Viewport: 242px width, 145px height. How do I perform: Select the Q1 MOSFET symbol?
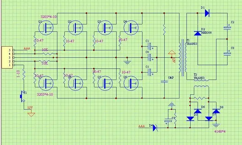(x=46, y=28)
